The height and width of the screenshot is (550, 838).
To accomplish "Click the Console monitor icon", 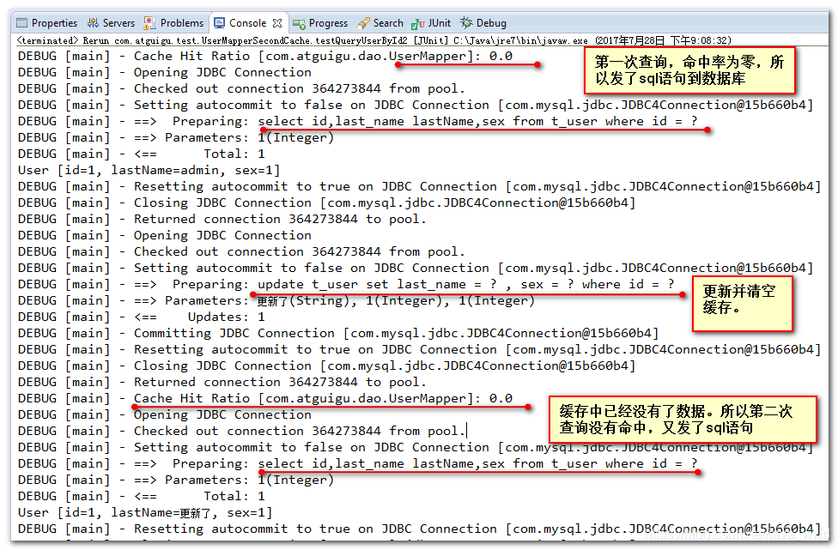I will tap(219, 23).
